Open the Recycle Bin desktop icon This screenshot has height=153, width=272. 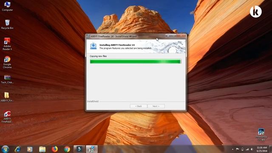click(7, 24)
